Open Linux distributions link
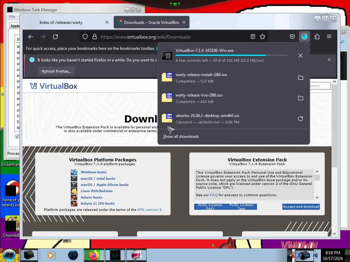This screenshot has width=350, height=262. pyautogui.click(x=96, y=191)
